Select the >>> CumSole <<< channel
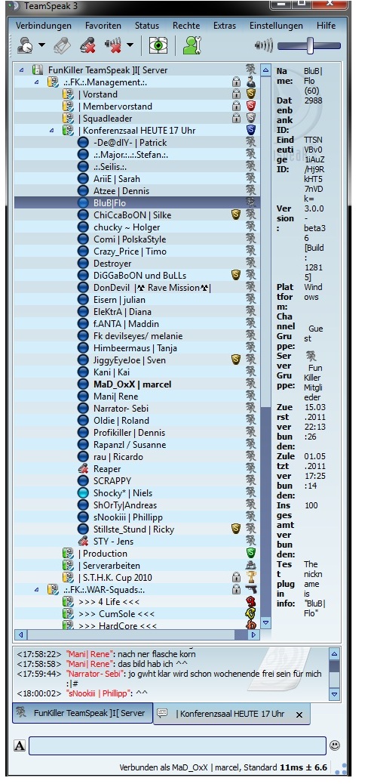Image resolution: width=377 pixels, height=784 pixels. tap(116, 613)
